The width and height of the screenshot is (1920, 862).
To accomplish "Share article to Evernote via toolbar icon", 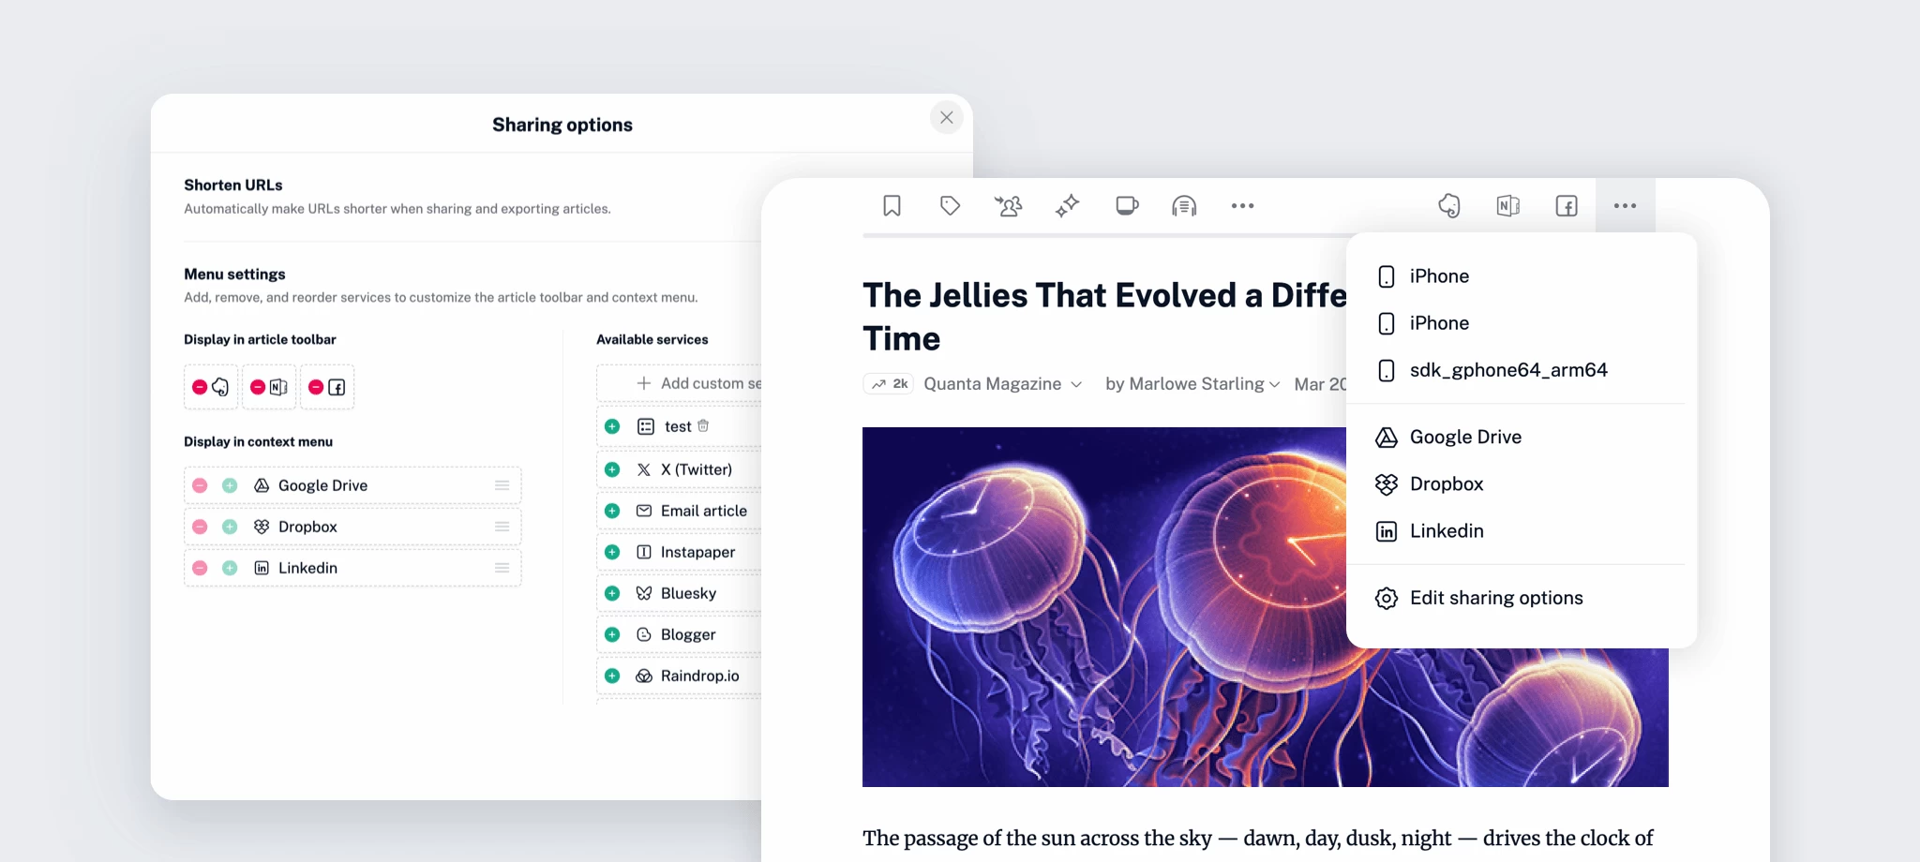I will pyautogui.click(x=1449, y=206).
